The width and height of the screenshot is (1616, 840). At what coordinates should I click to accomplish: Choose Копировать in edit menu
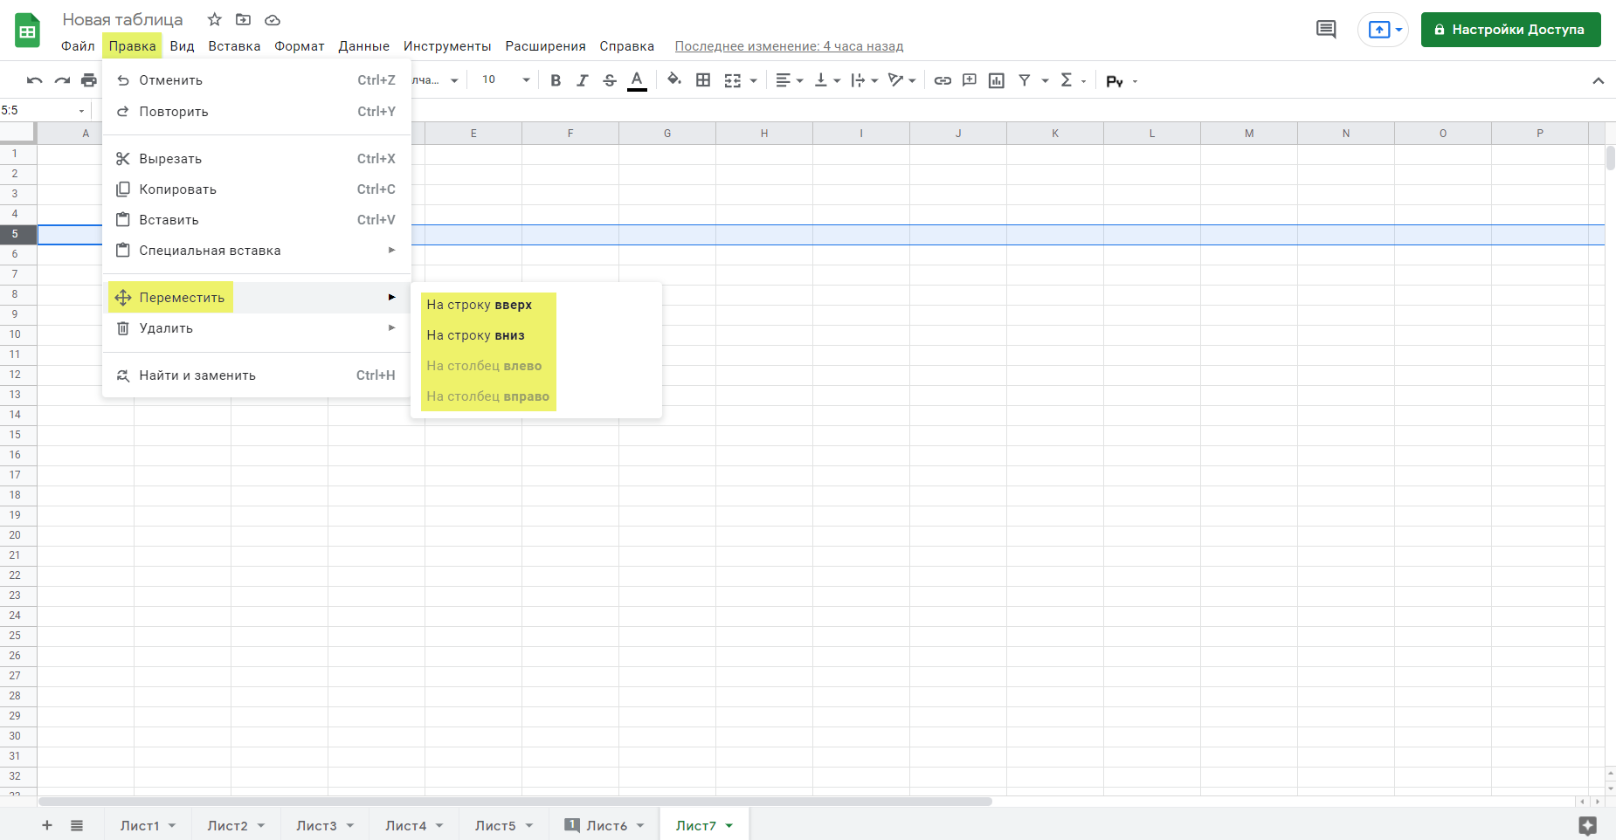coord(256,189)
